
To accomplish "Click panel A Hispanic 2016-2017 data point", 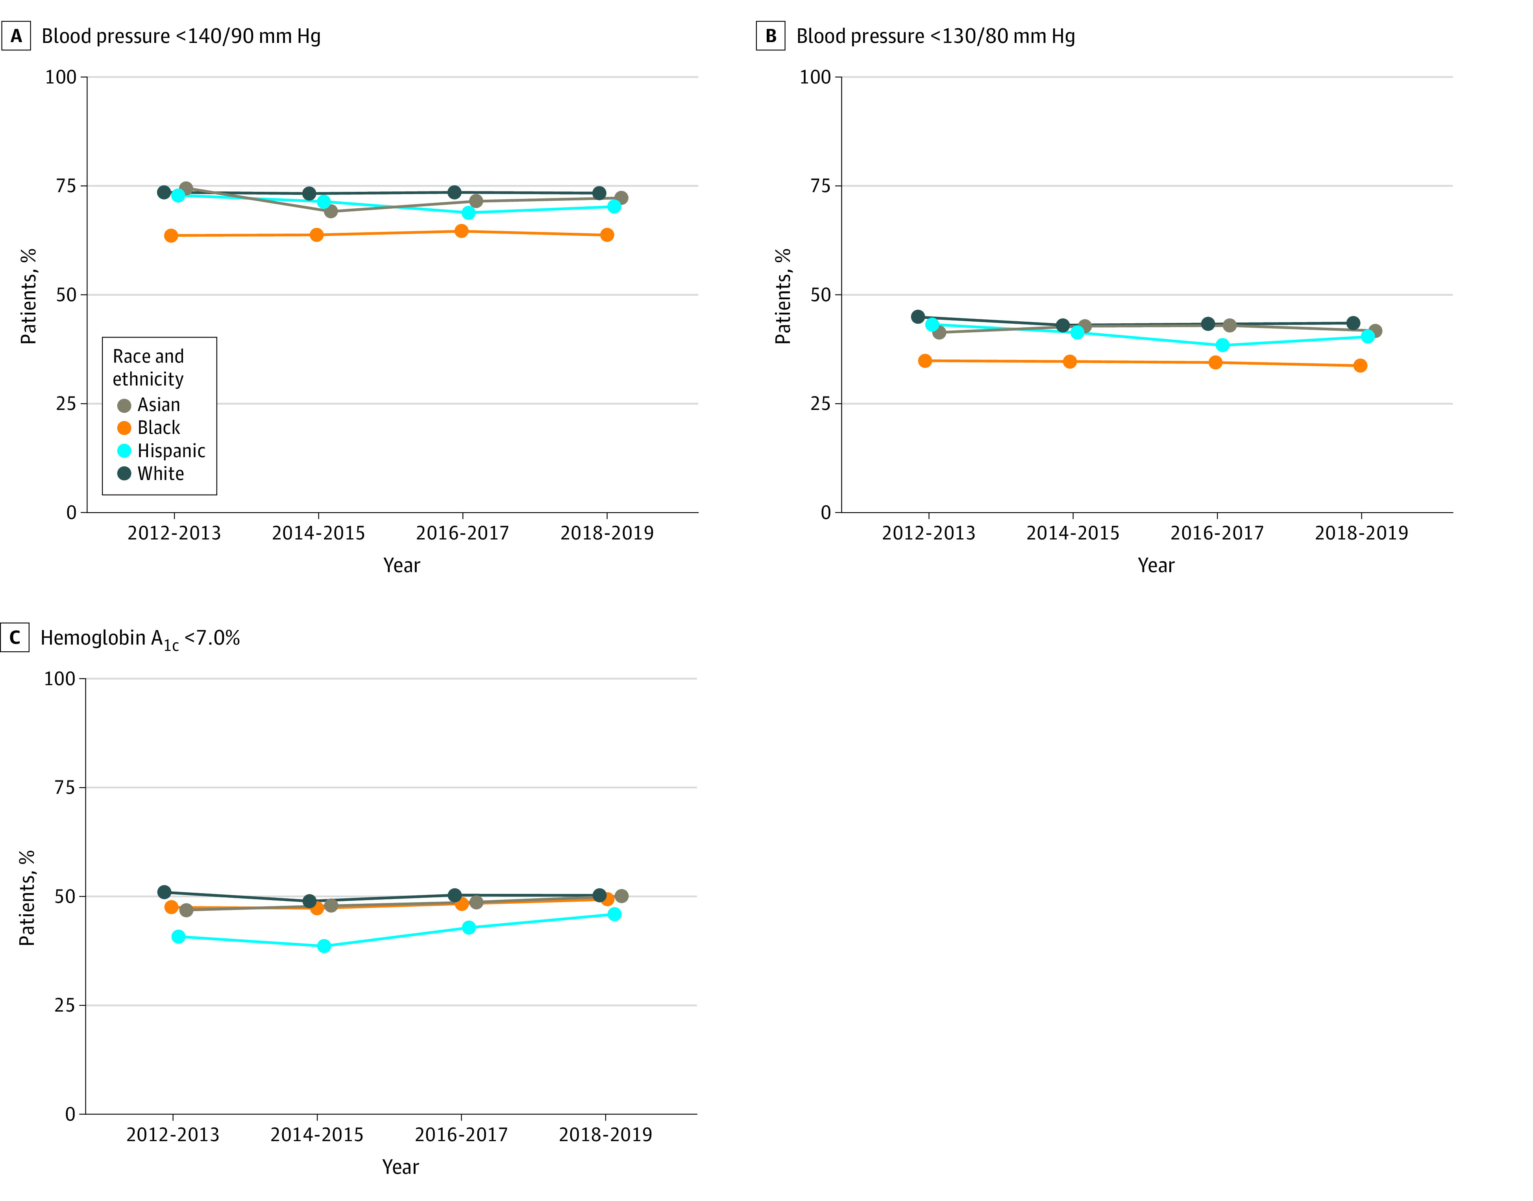I will tap(469, 213).
